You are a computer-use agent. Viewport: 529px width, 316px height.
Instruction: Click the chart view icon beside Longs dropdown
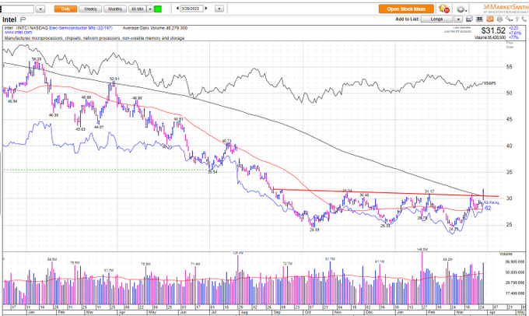[469, 19]
